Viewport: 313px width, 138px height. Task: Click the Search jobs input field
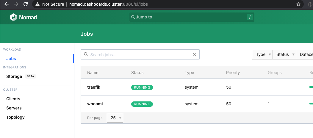pyautogui.click(x=140, y=54)
